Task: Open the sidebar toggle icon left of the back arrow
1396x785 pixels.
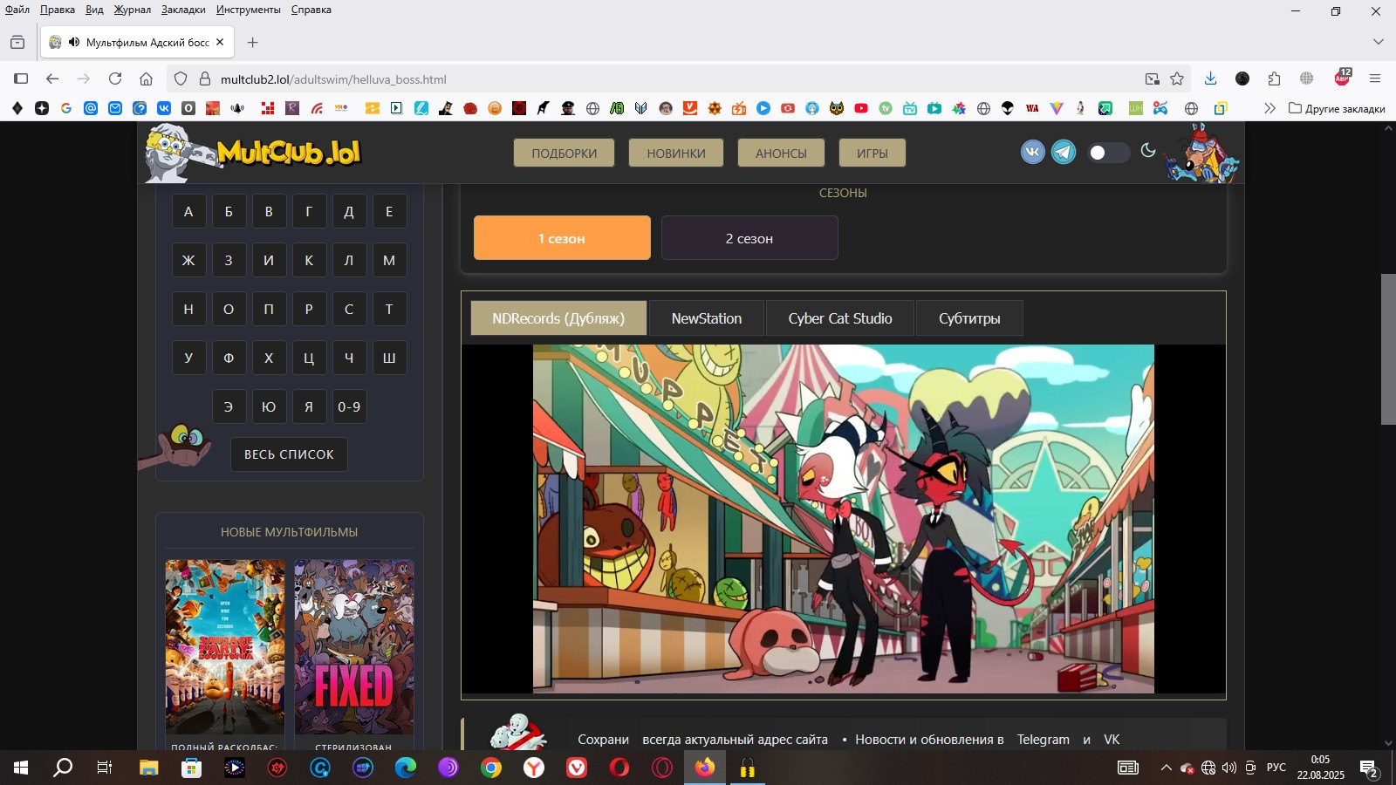Action: 21,78
